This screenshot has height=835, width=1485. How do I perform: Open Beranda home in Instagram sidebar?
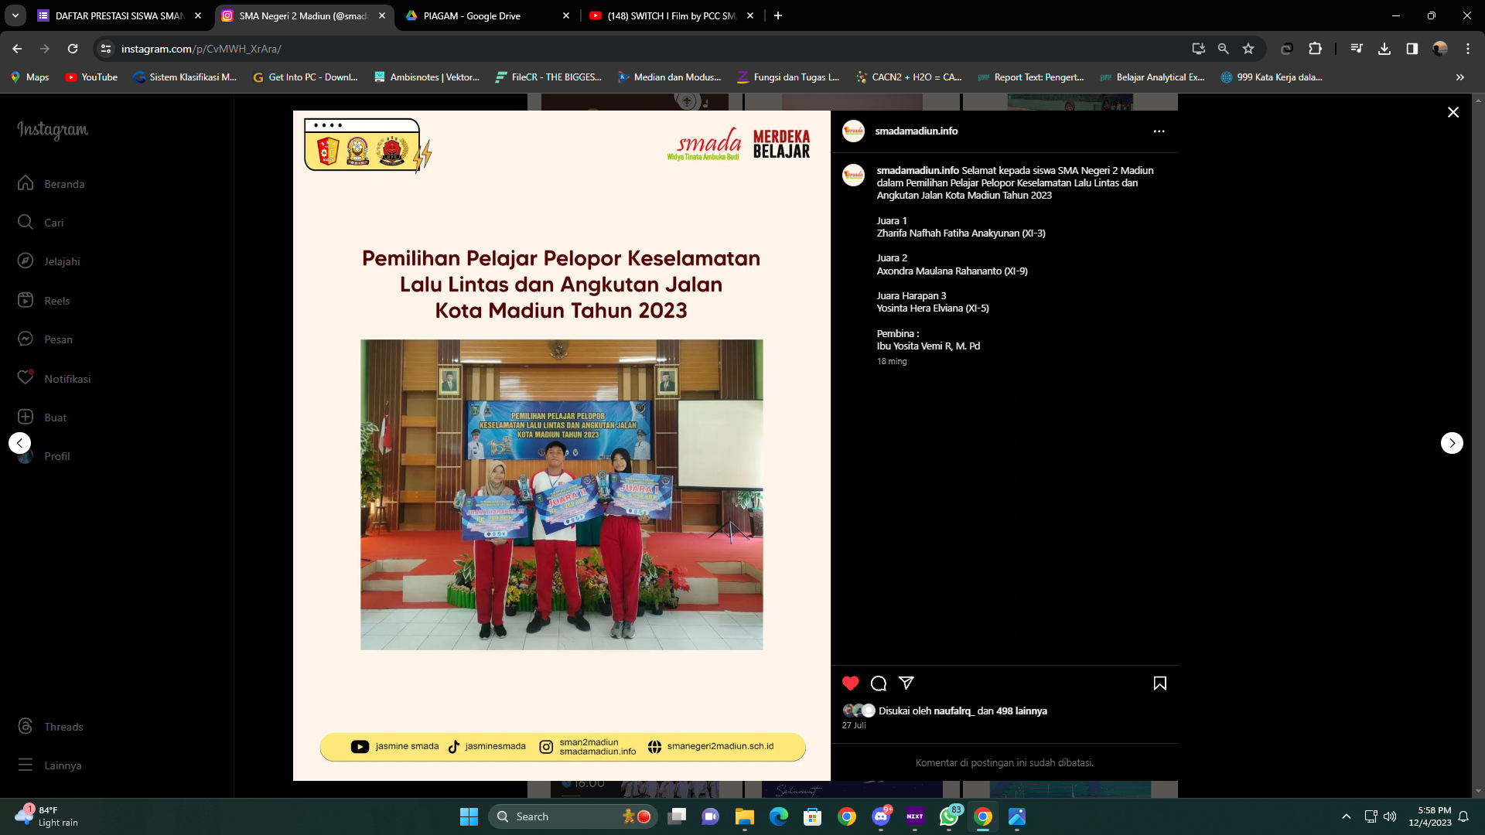pos(51,184)
